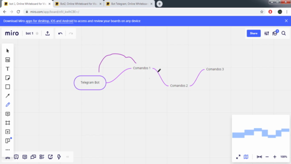Select the Comandos 2 node
The height and width of the screenshot is (164, 291).
[x=179, y=86]
